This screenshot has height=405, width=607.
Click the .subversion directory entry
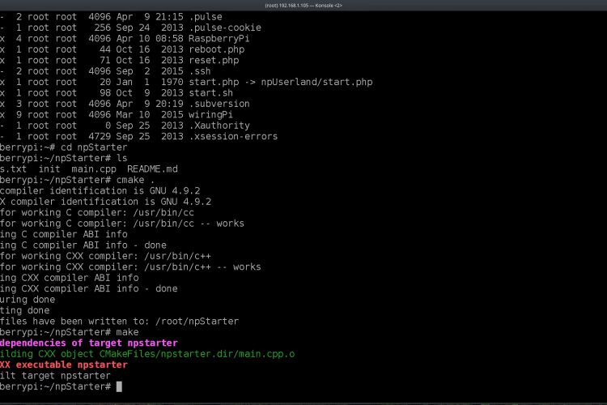(x=219, y=104)
